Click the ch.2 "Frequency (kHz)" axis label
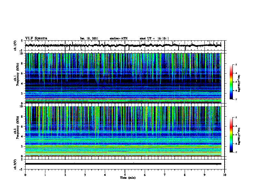253x196 pixels. pos(18,127)
